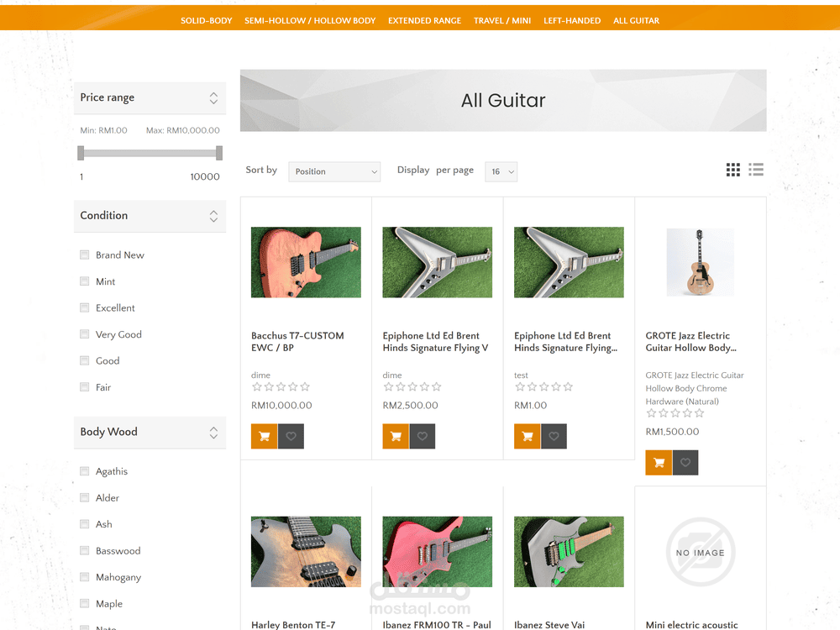Image resolution: width=840 pixels, height=630 pixels.
Task: Open GROTE Jazz Electric Guitar Hollow Body link
Action: (x=691, y=342)
